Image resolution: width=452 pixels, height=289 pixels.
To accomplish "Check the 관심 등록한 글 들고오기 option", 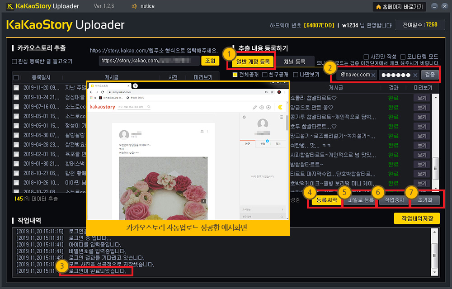I will [x=14, y=61].
